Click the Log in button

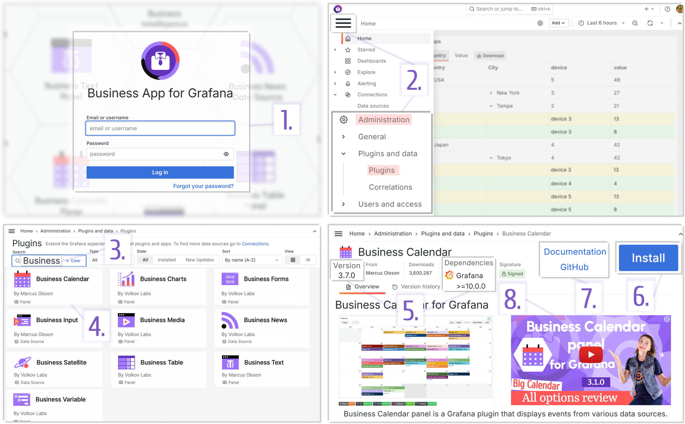pos(160,173)
